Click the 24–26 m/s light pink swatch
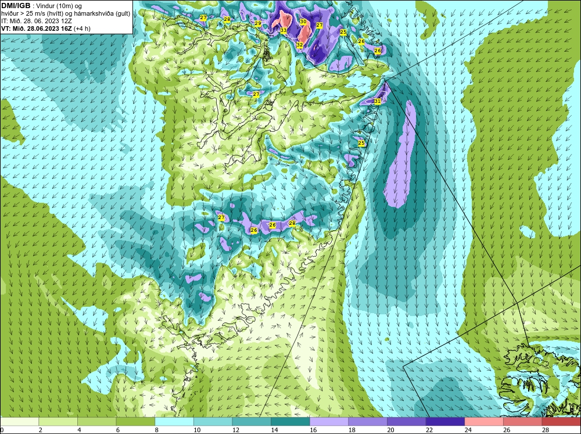Image resolution: width=581 pixels, height=434 pixels. [x=484, y=422]
